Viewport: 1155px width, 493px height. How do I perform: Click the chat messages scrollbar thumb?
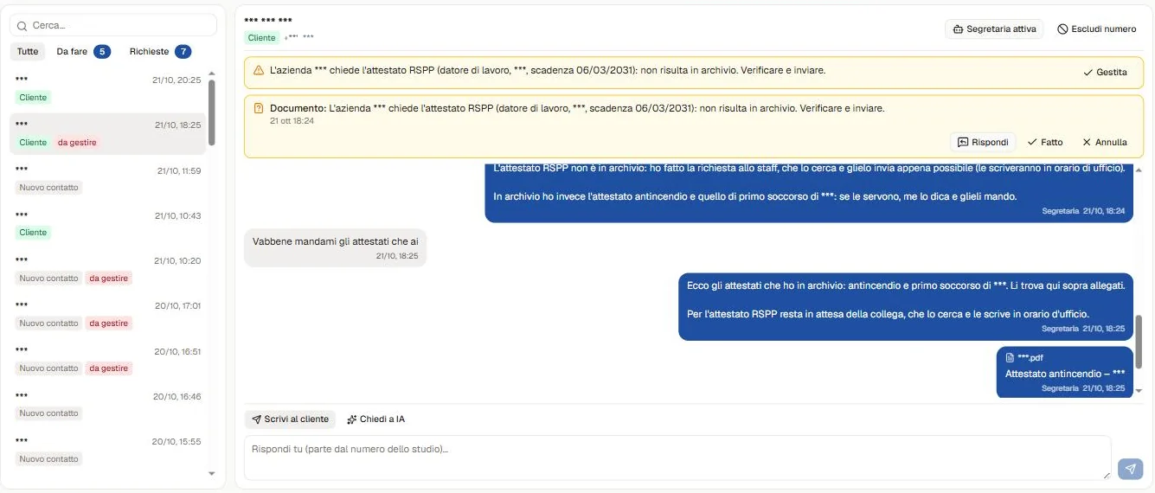1139,342
